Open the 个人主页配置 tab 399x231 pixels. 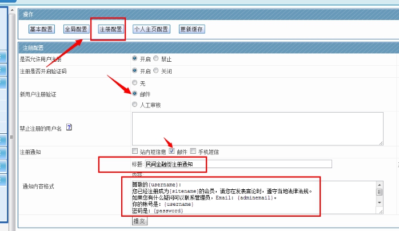pos(151,29)
